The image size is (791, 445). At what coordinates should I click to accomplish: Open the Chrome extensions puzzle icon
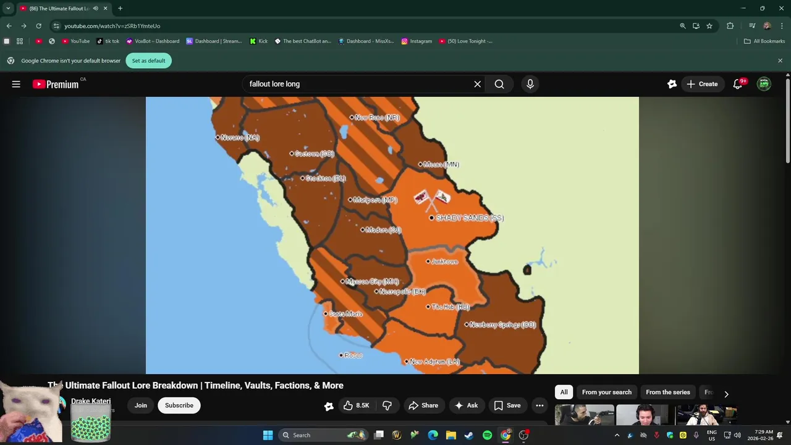point(730,26)
